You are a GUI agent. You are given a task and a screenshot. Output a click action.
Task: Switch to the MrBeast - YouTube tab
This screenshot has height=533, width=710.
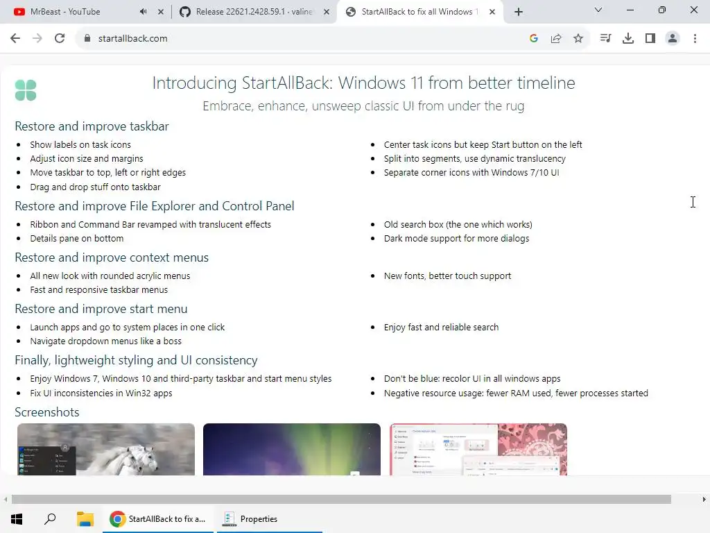65,12
